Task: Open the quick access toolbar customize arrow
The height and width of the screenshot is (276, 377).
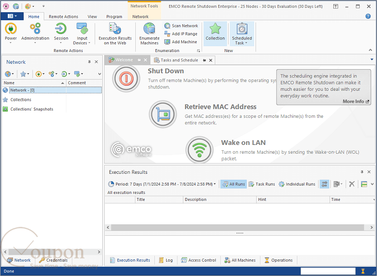Action: click(44, 6)
